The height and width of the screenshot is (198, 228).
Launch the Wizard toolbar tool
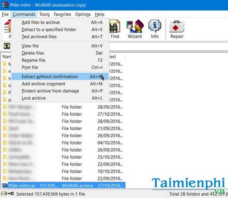[135, 29]
